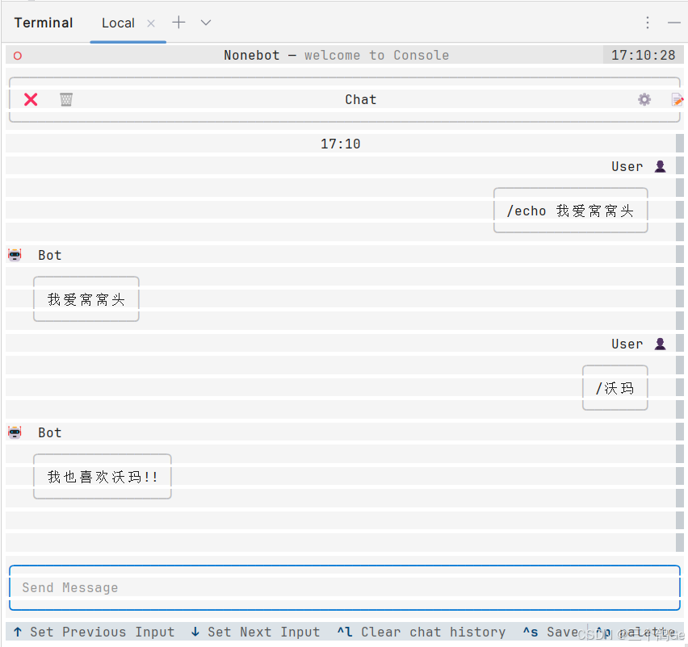Click the Send Message input field

click(345, 587)
